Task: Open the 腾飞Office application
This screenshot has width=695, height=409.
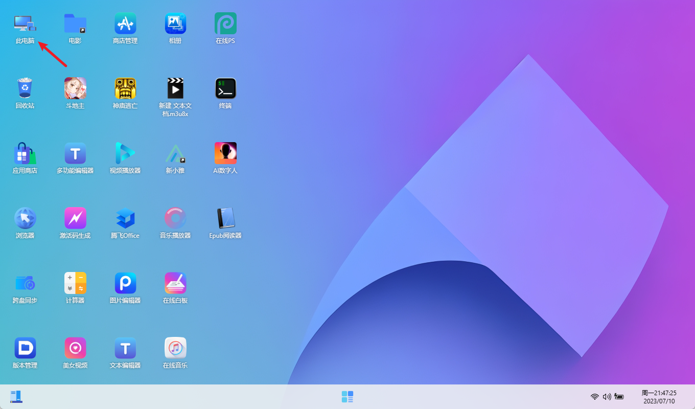Action: pos(125,218)
